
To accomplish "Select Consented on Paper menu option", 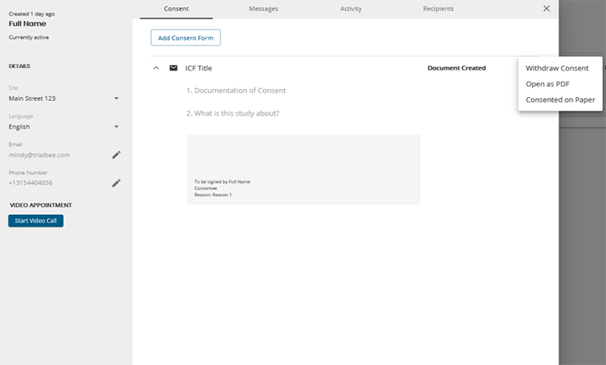I will pos(560,99).
